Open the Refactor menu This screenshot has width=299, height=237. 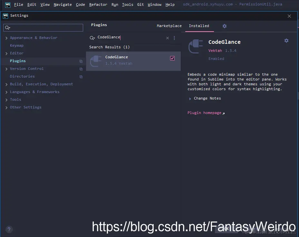point(98,5)
